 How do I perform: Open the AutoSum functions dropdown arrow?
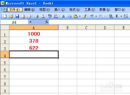tap(121, 16)
